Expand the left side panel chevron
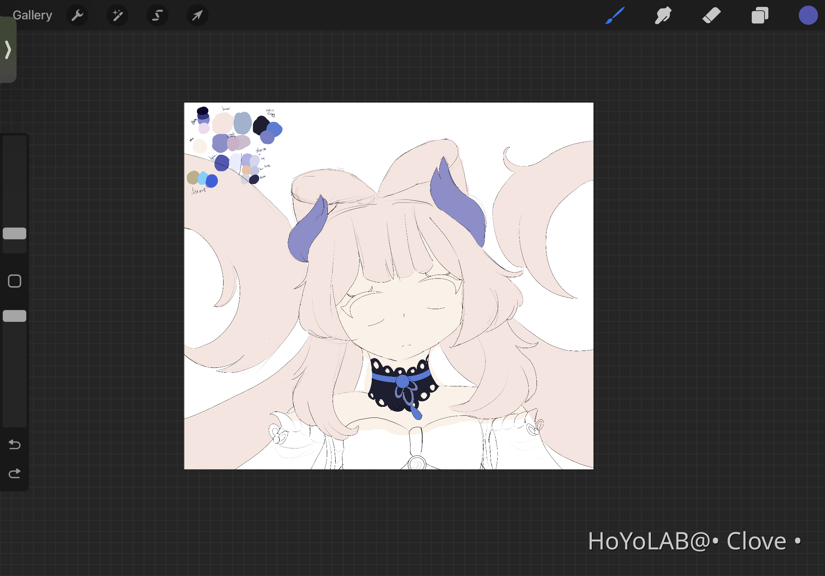Viewport: 825px width, 576px height. [x=8, y=50]
